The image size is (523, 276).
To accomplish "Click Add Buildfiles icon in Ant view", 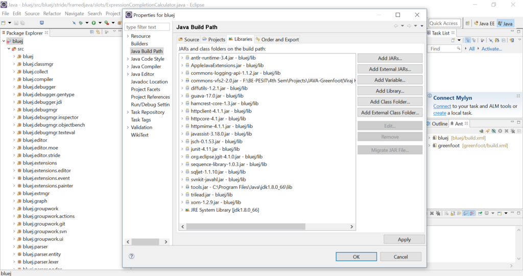I will tap(481, 131).
